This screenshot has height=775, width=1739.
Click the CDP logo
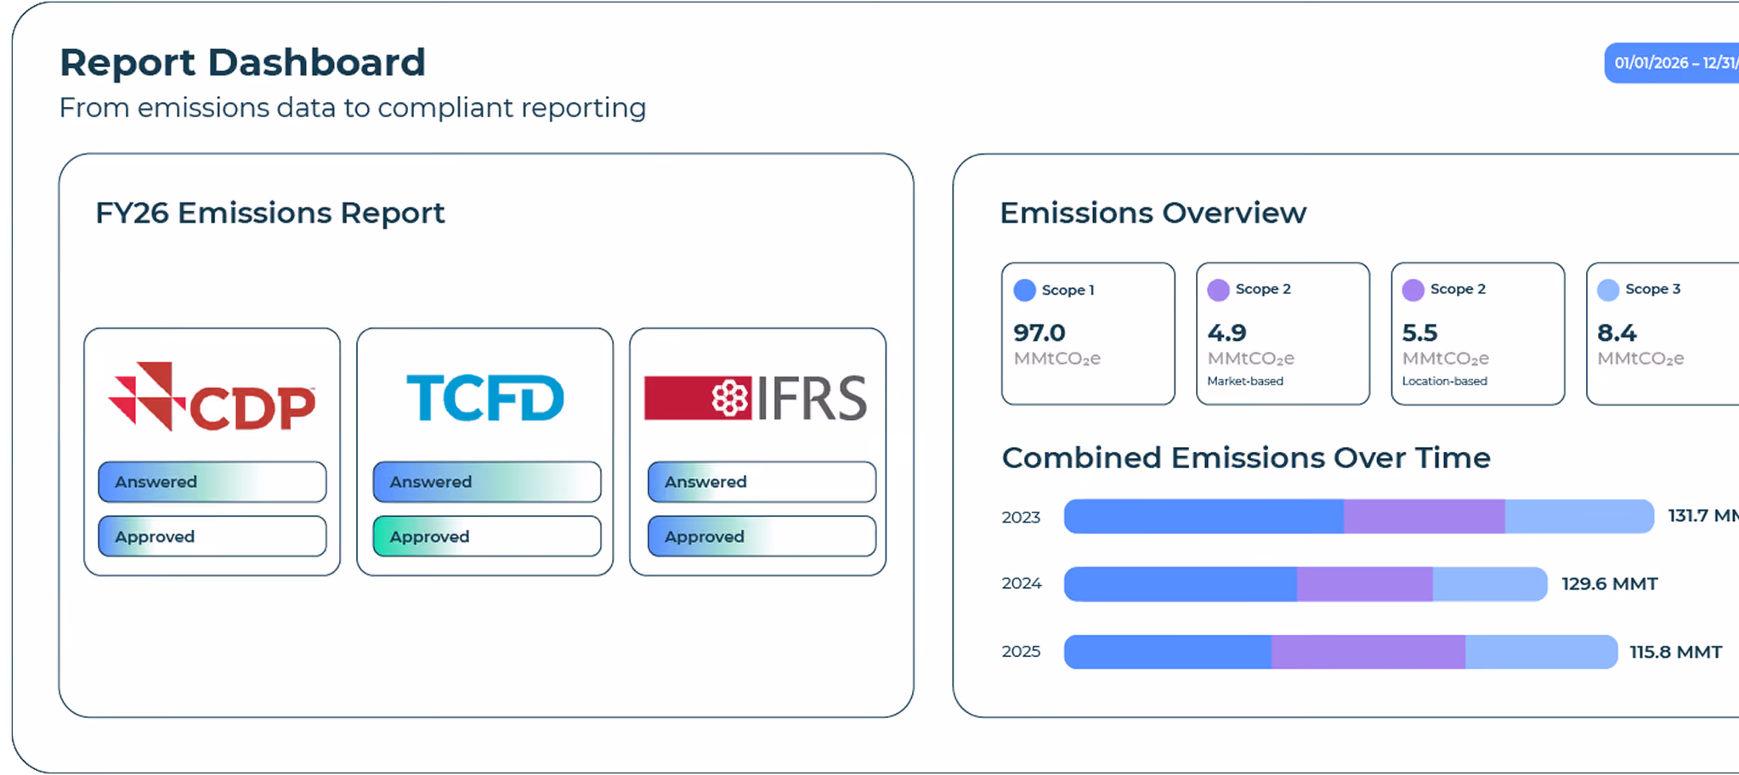[x=212, y=397]
